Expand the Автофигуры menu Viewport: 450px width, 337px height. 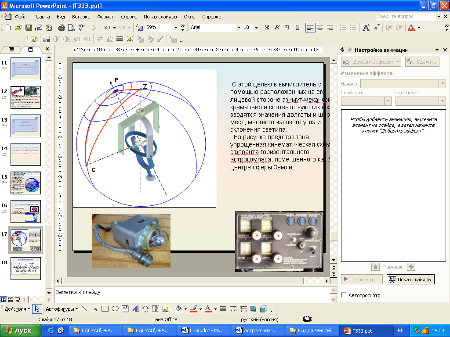[62, 309]
